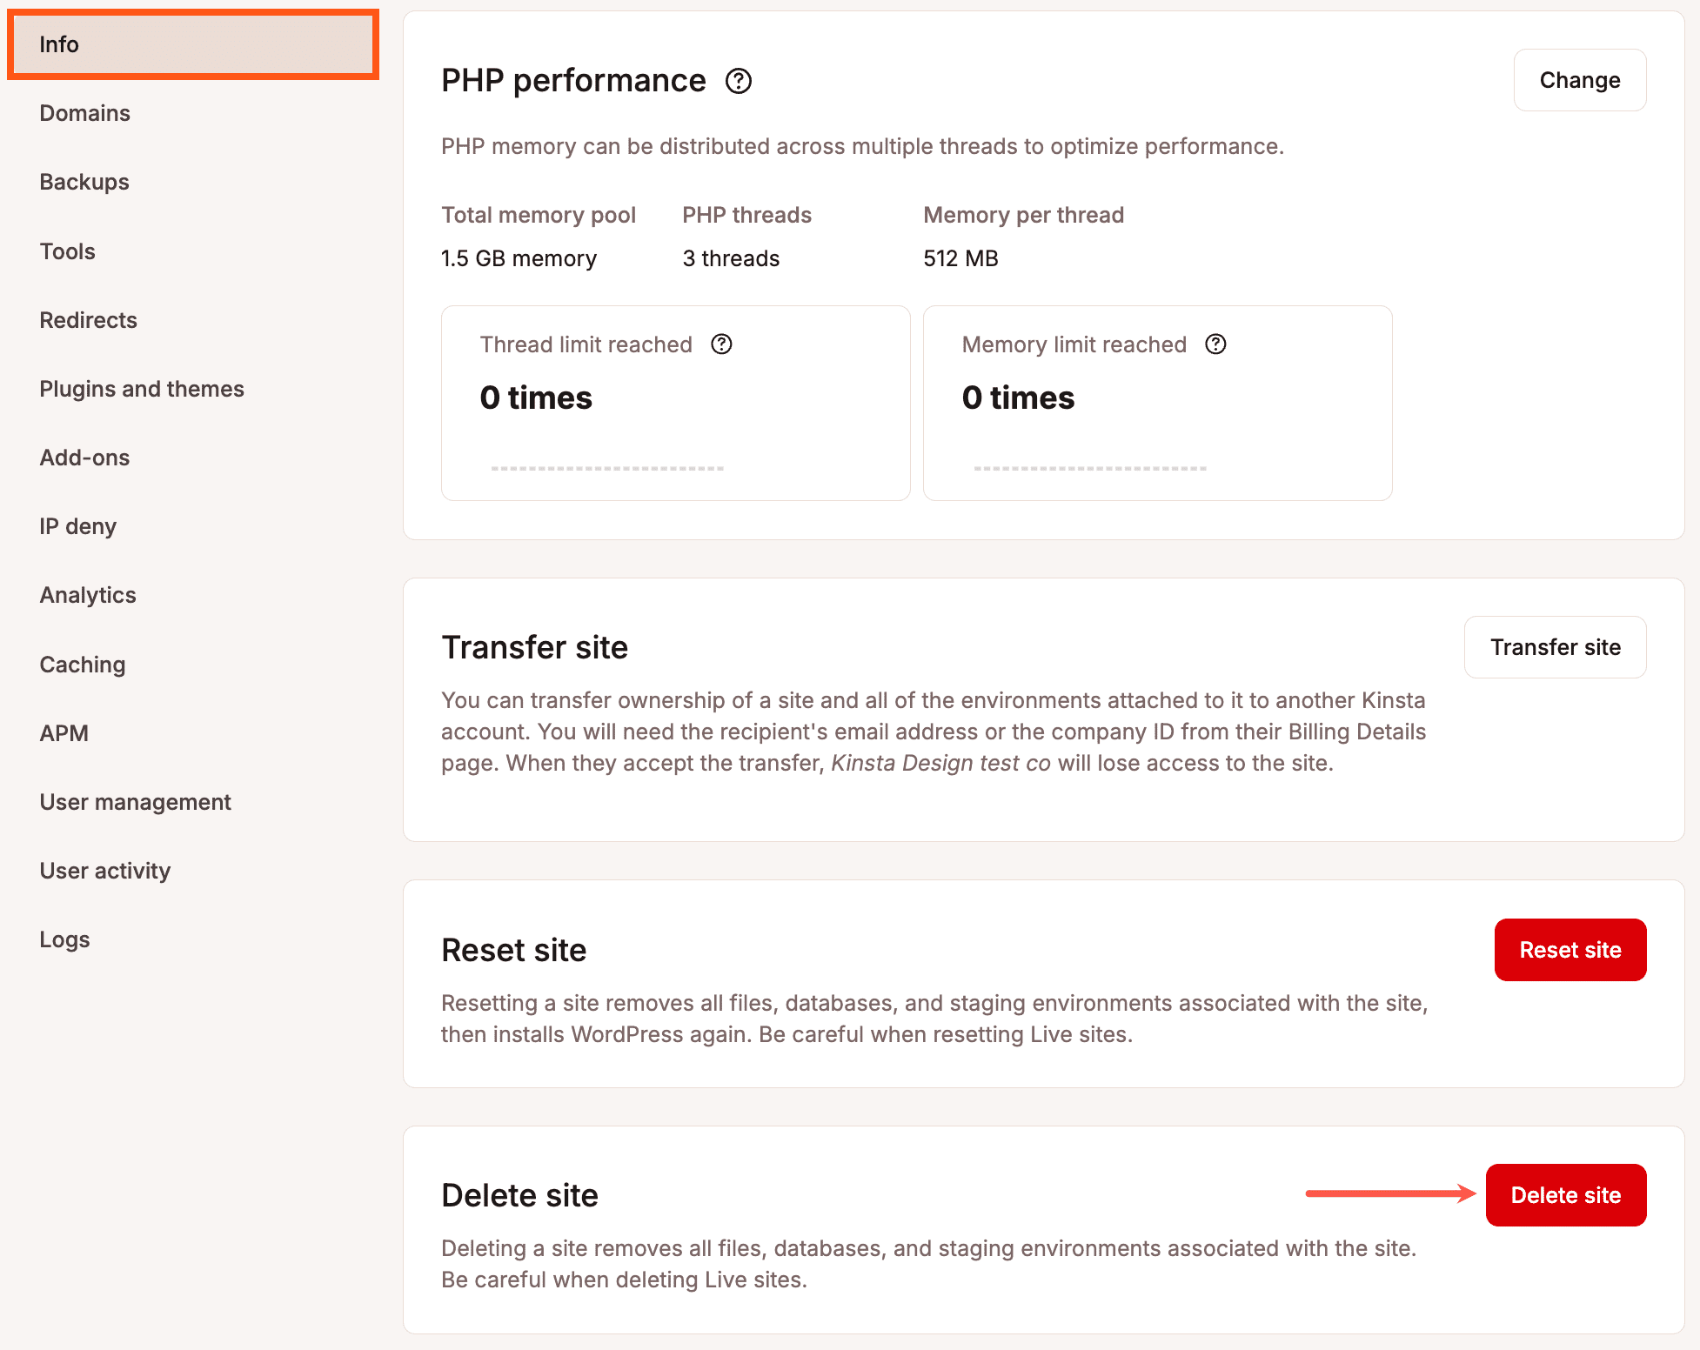Select APM in the sidebar

(x=64, y=733)
